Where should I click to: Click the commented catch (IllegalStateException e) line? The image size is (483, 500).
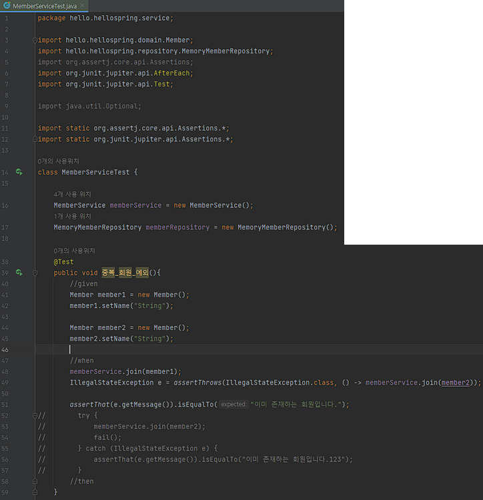pos(147,449)
